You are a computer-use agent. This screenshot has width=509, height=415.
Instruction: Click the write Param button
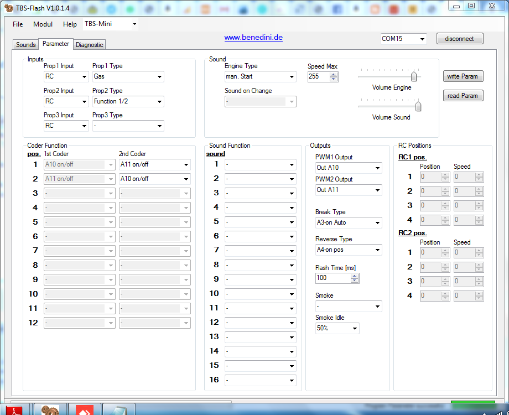(x=463, y=76)
